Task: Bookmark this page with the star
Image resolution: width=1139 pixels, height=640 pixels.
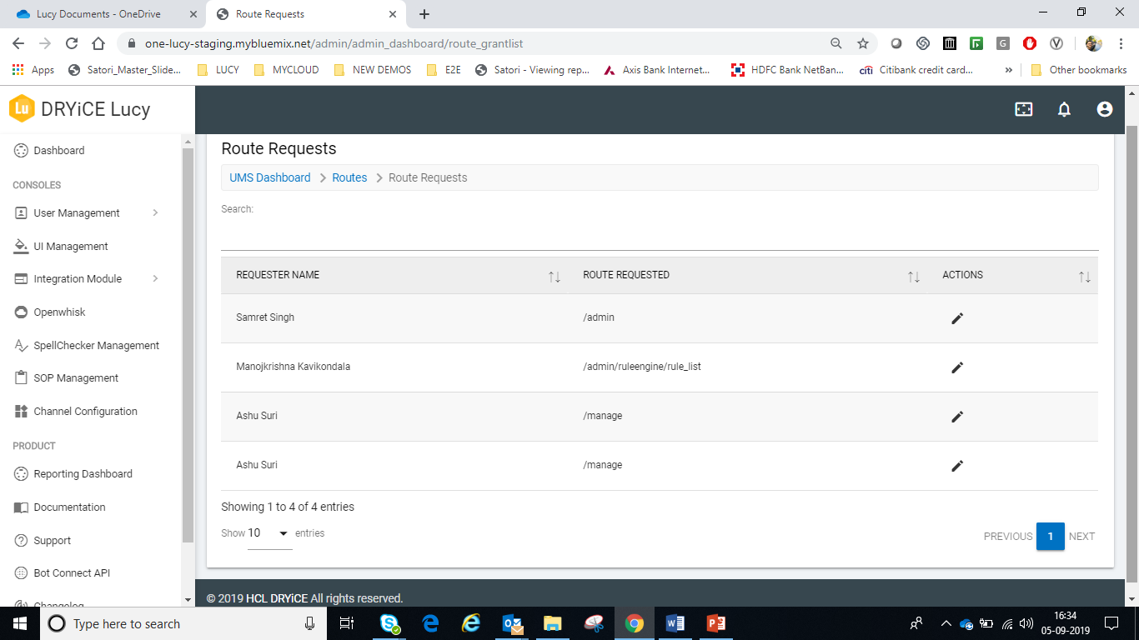Action: [863, 43]
